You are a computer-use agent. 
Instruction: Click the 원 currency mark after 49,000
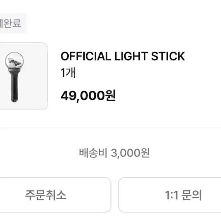(110, 95)
